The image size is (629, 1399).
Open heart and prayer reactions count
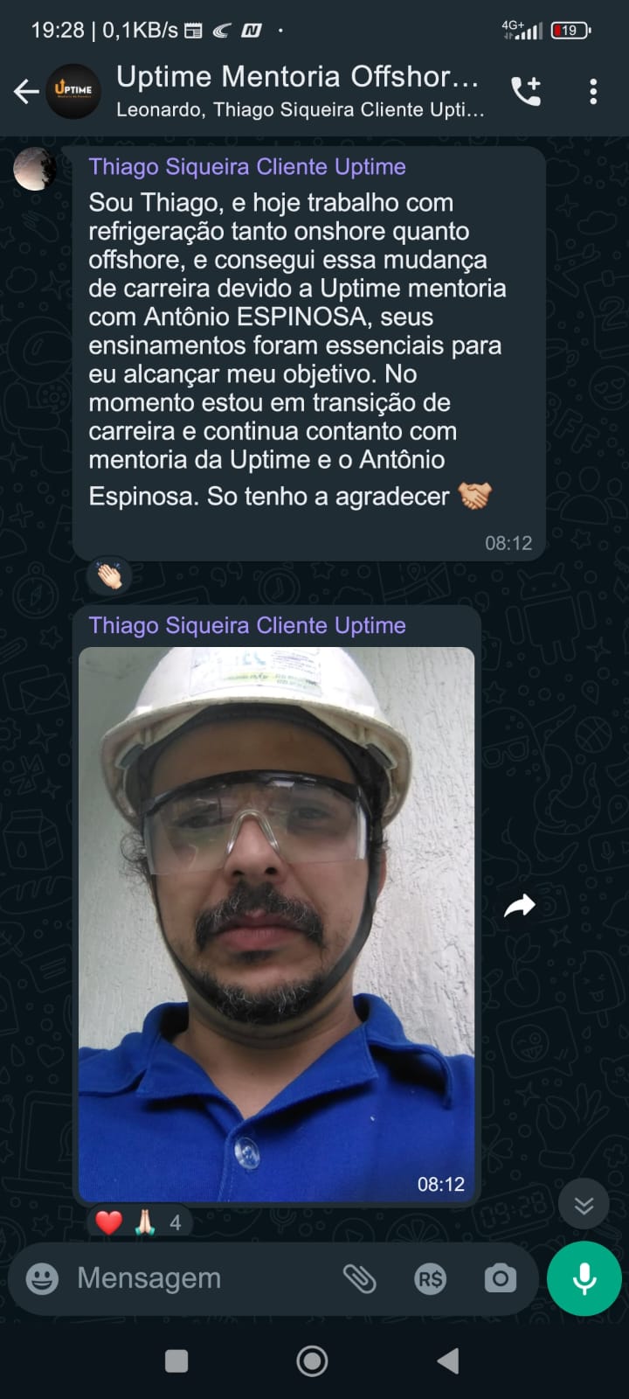click(139, 1222)
